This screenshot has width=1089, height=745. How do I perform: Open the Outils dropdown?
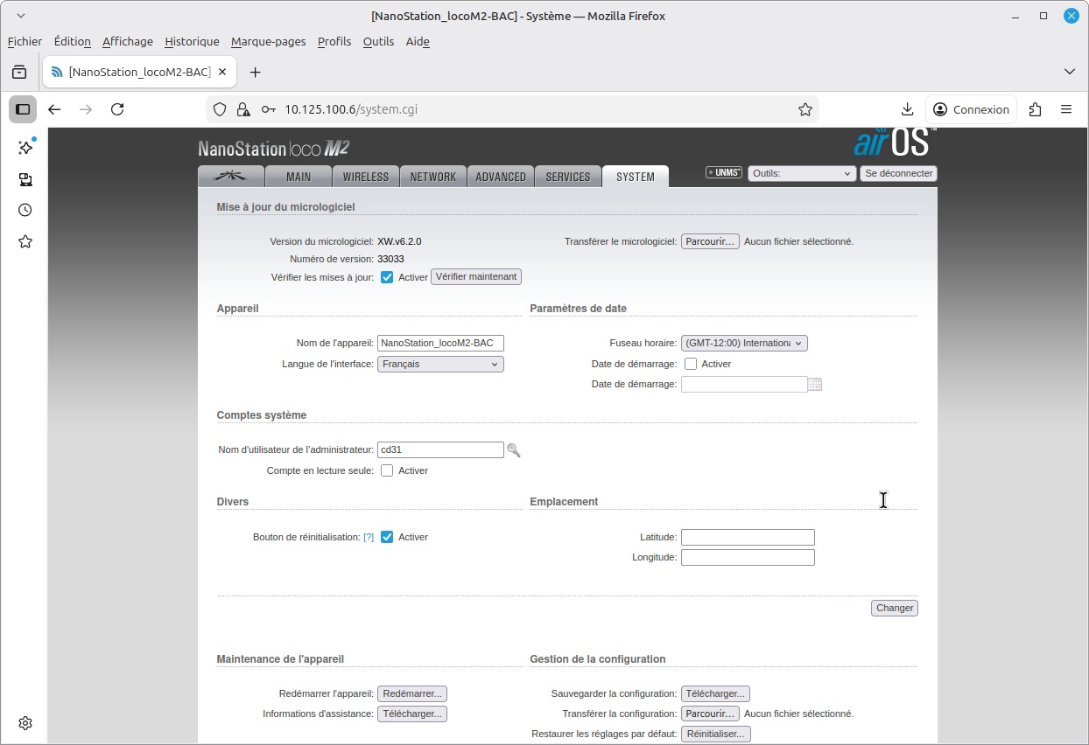pos(802,173)
